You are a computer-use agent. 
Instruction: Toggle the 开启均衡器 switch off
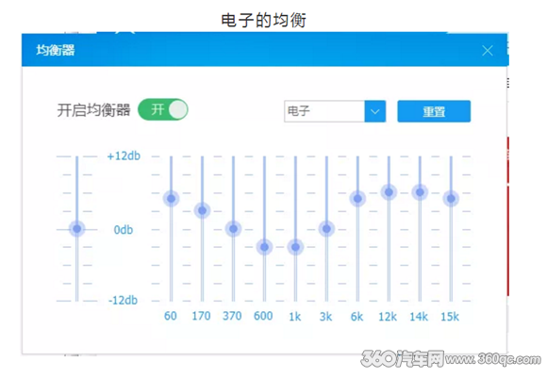(x=163, y=109)
